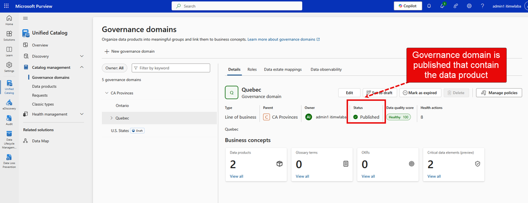Open the settings gear in header
Image resolution: width=528 pixels, height=203 pixels.
[469, 6]
